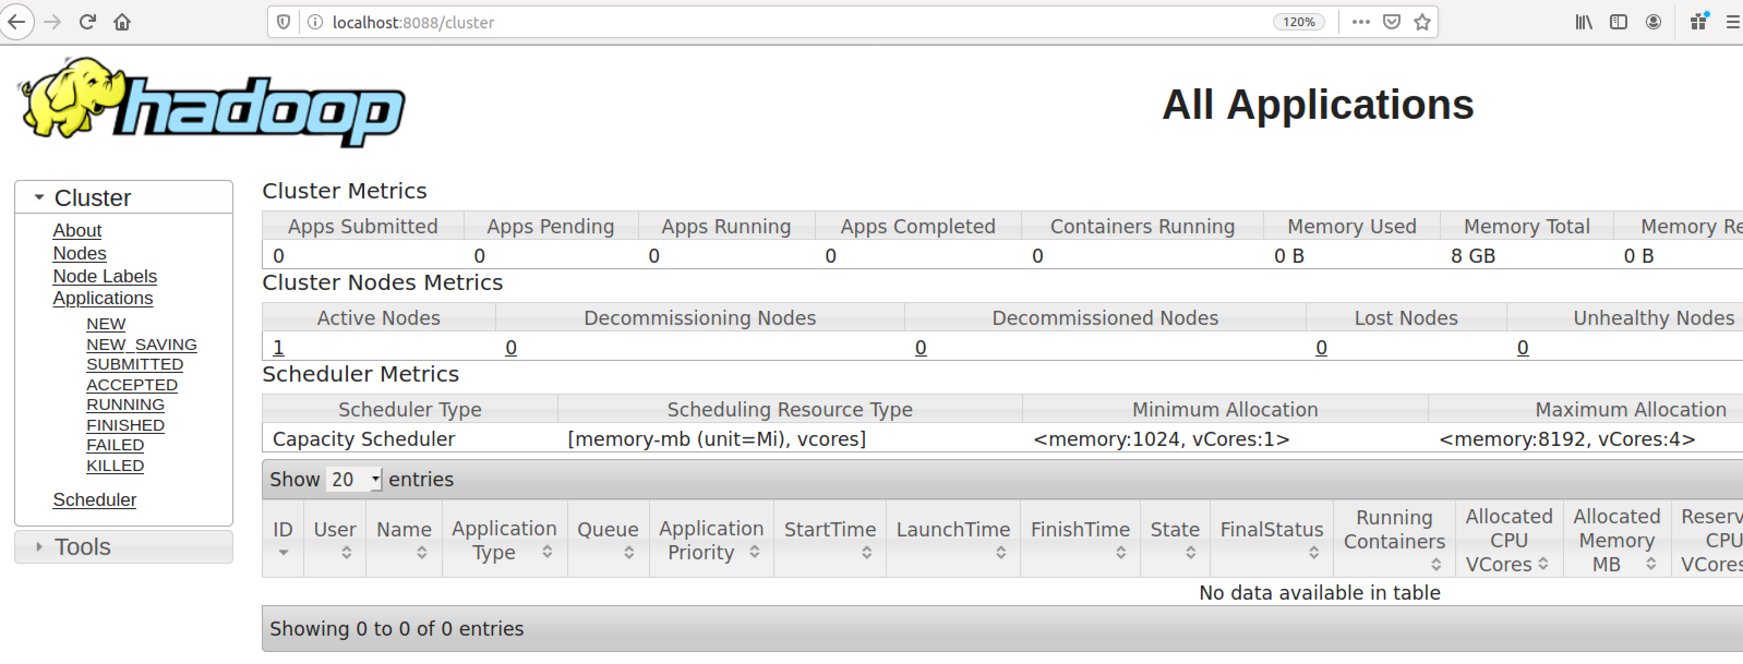Viewport: 1743px width, 664px height.
Task: Open the Decommissioning Nodes count link
Action: click(511, 348)
